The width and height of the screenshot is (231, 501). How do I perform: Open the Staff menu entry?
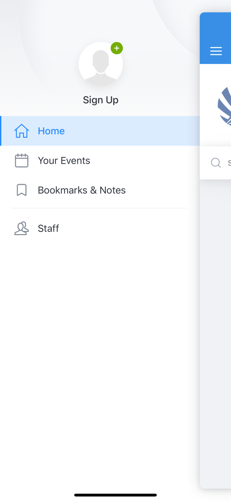[x=100, y=228]
